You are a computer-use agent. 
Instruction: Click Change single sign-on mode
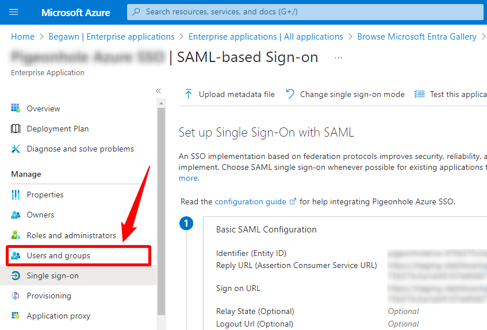pyautogui.click(x=346, y=94)
